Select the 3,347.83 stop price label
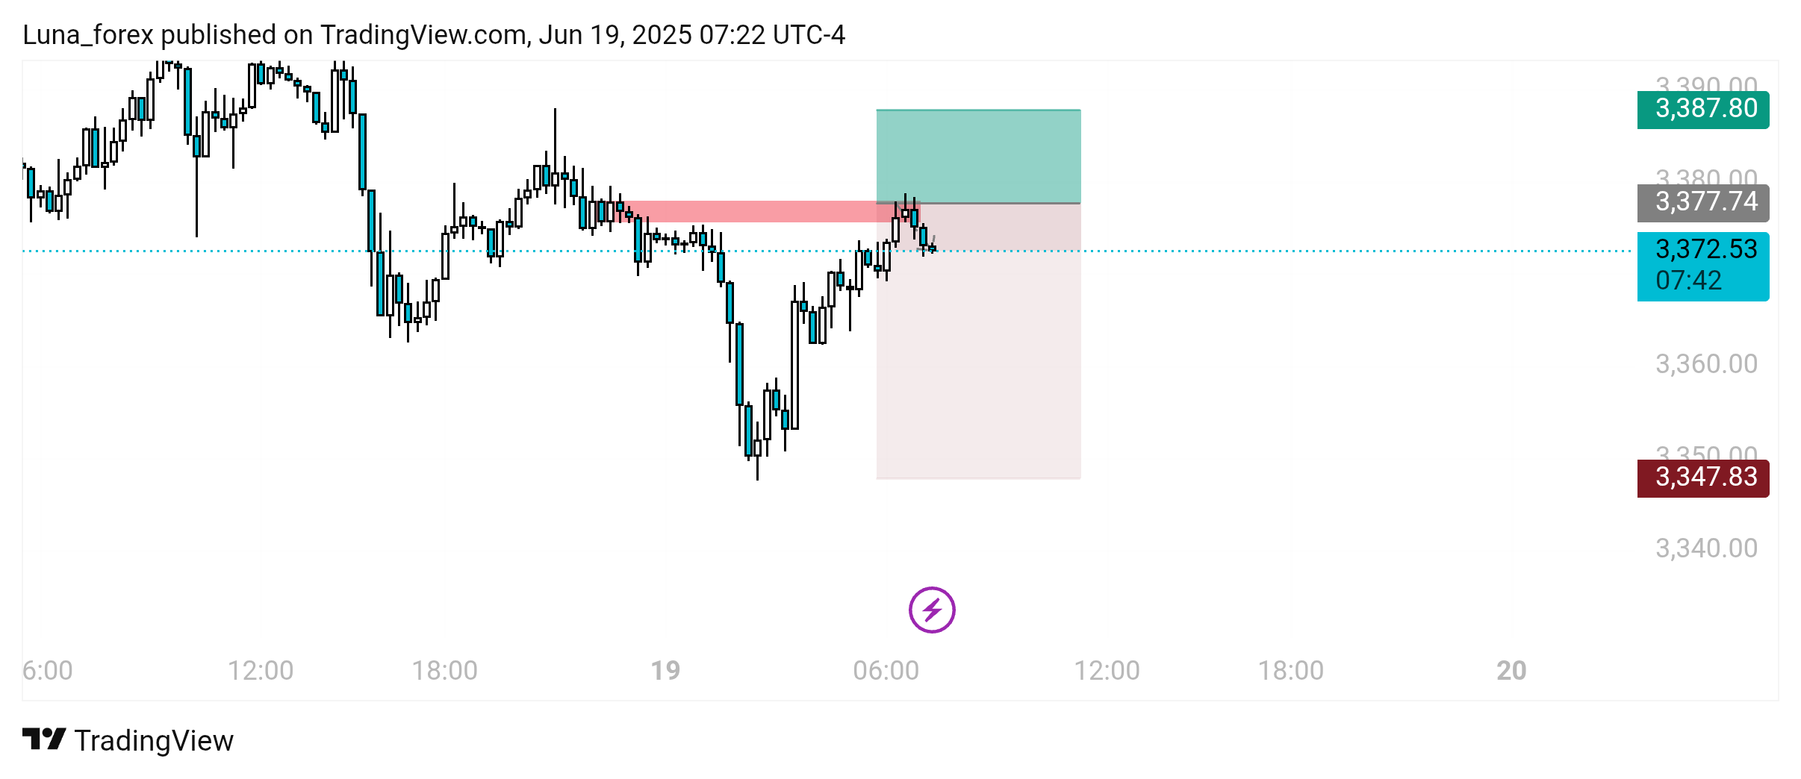The height and width of the screenshot is (779, 1801). tap(1702, 478)
